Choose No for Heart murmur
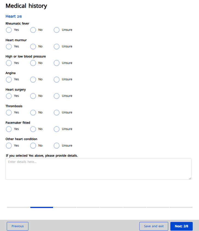 (33, 47)
